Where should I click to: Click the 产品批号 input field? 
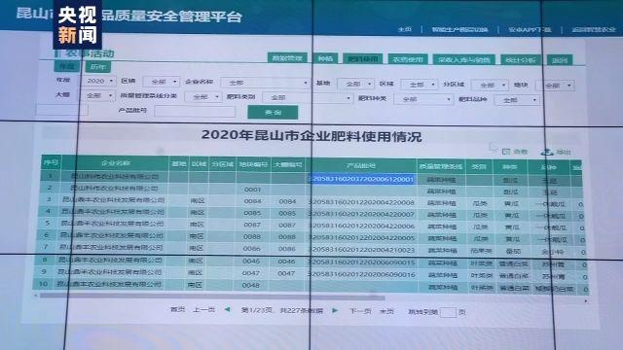(195, 111)
